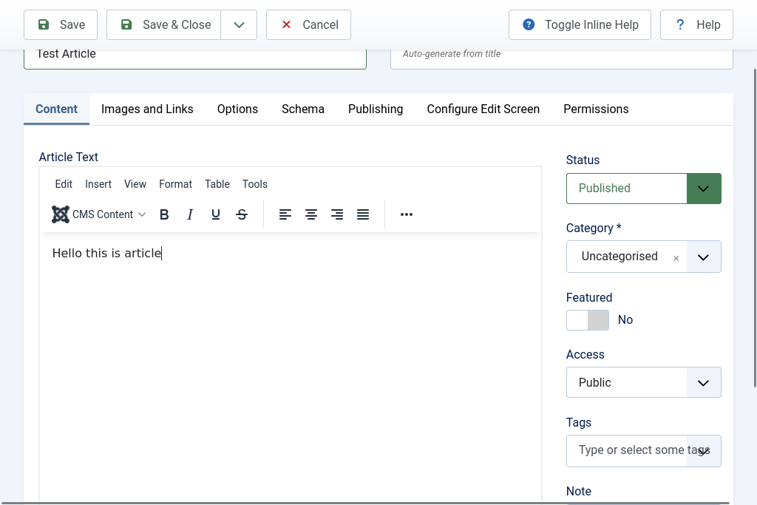Center align the article text
757x505 pixels.
pos(311,214)
